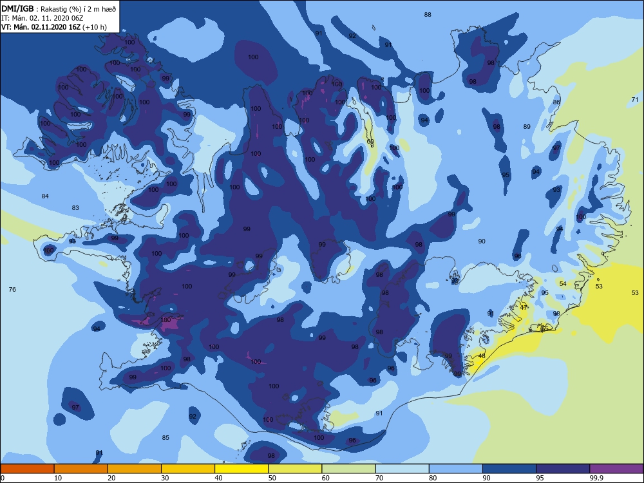The width and height of the screenshot is (644, 483).
Task: Click the bright yellow 40–50 legend swatch
Action: pyautogui.click(x=241, y=469)
